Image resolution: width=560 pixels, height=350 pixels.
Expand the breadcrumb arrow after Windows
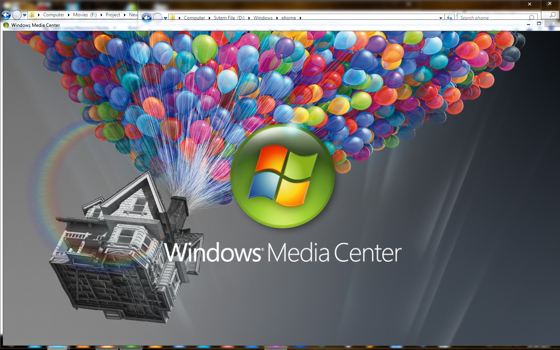point(278,18)
